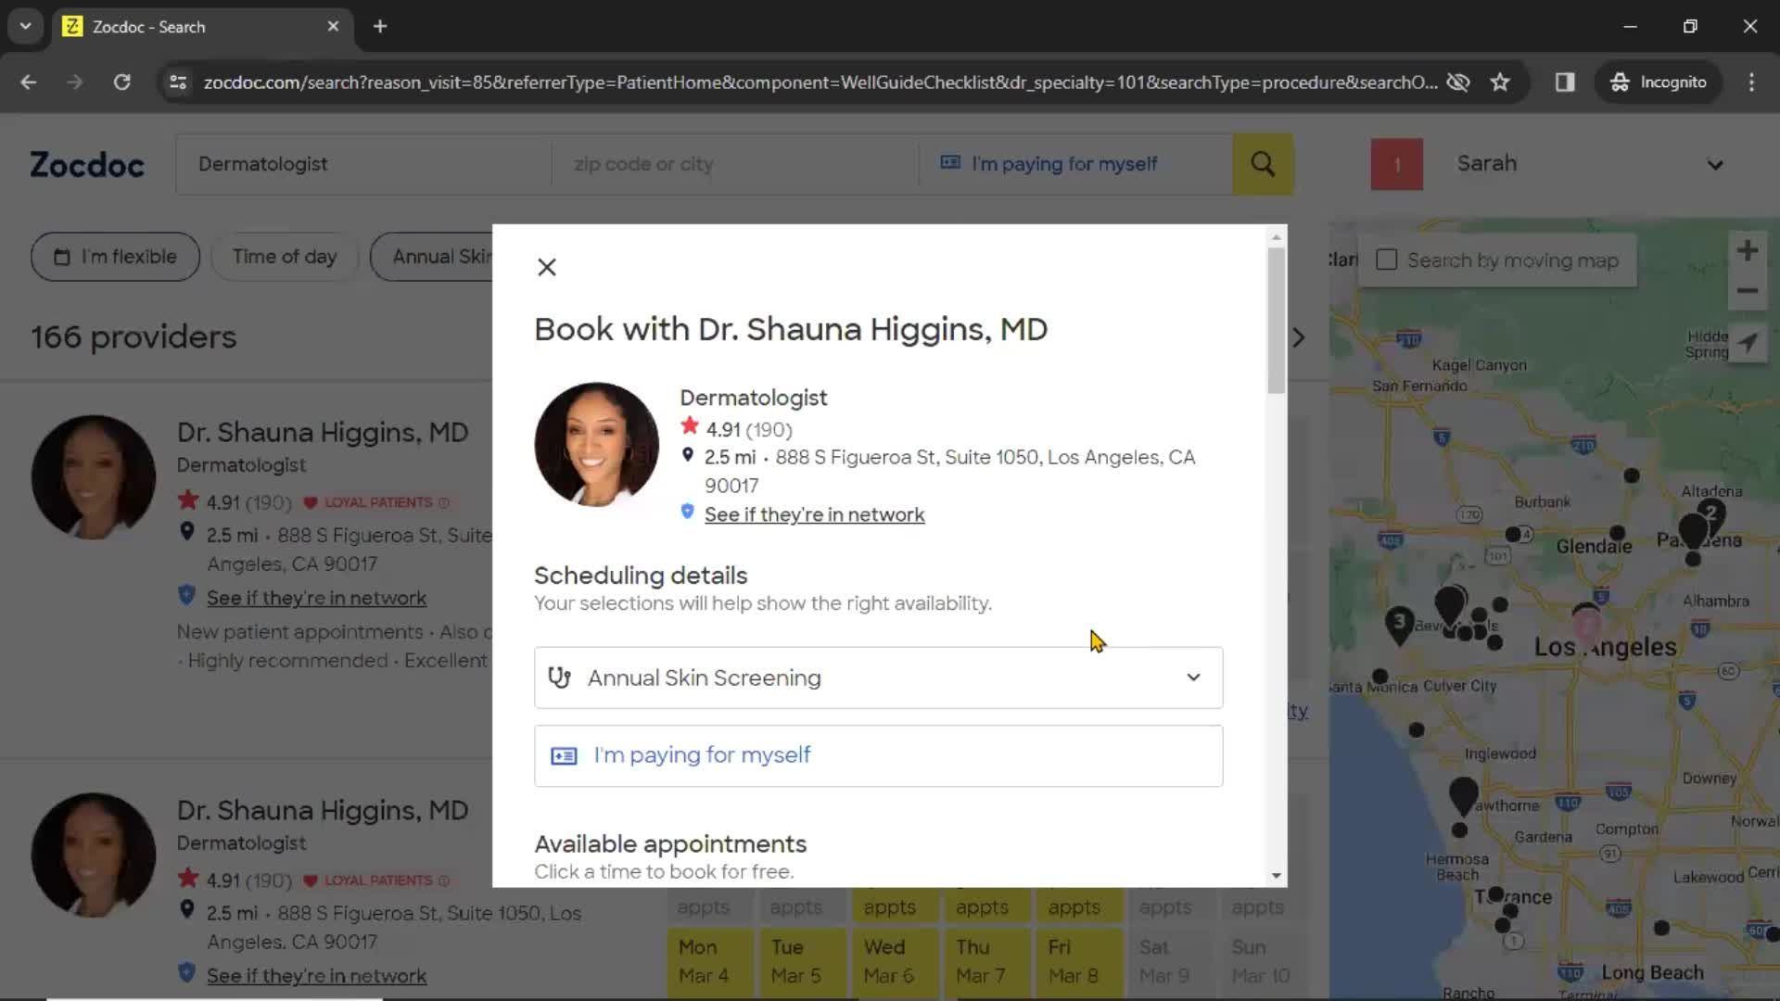Click the Zocdoc logo
This screenshot has width=1780, height=1001.
87,164
